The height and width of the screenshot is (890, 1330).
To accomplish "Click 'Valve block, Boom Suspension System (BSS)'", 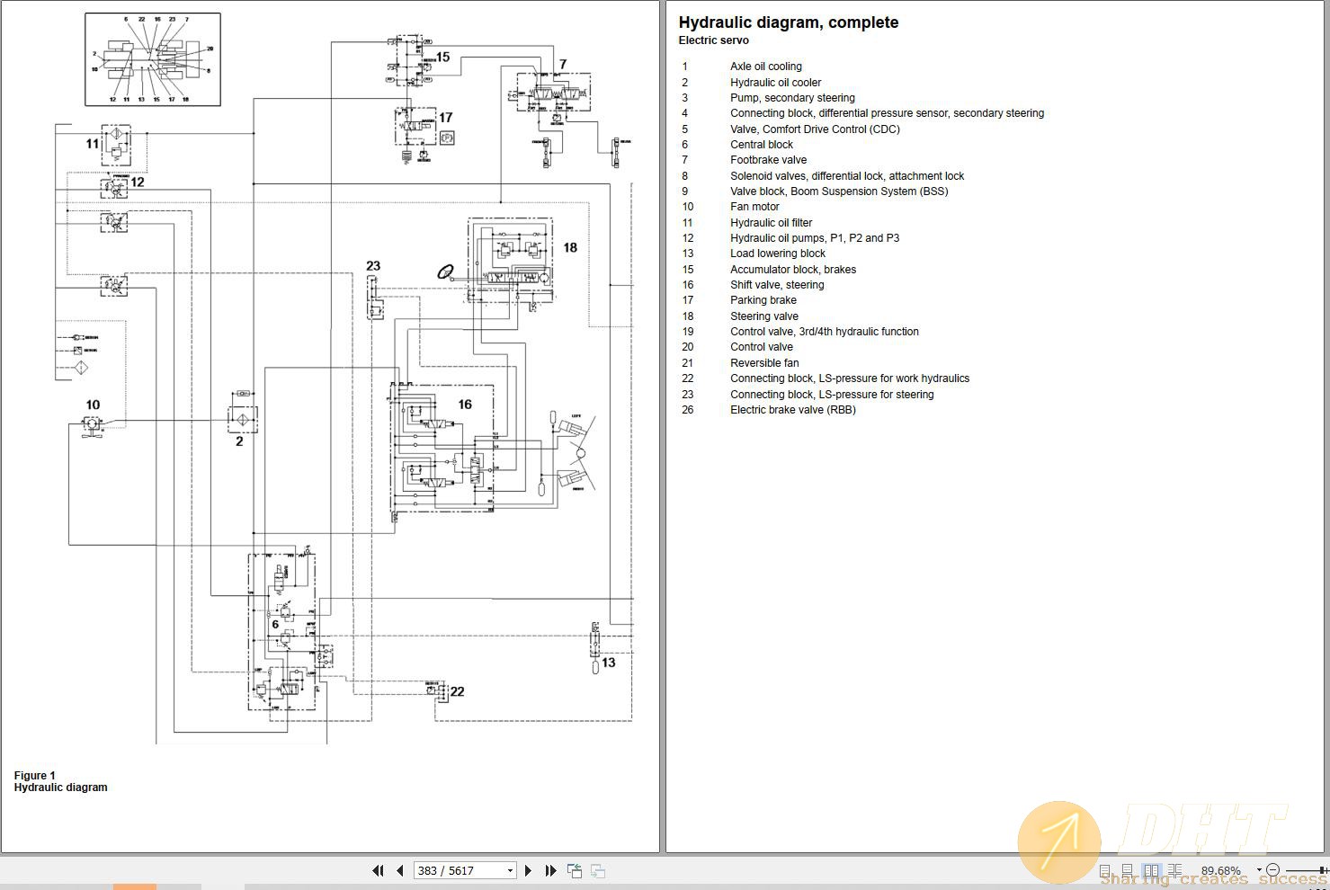I will [839, 191].
